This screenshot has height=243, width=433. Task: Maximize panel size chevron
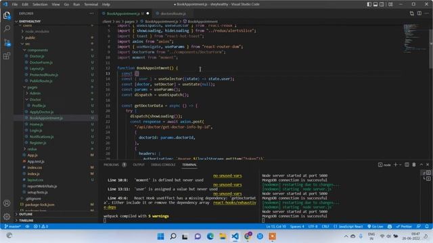coord(421,165)
